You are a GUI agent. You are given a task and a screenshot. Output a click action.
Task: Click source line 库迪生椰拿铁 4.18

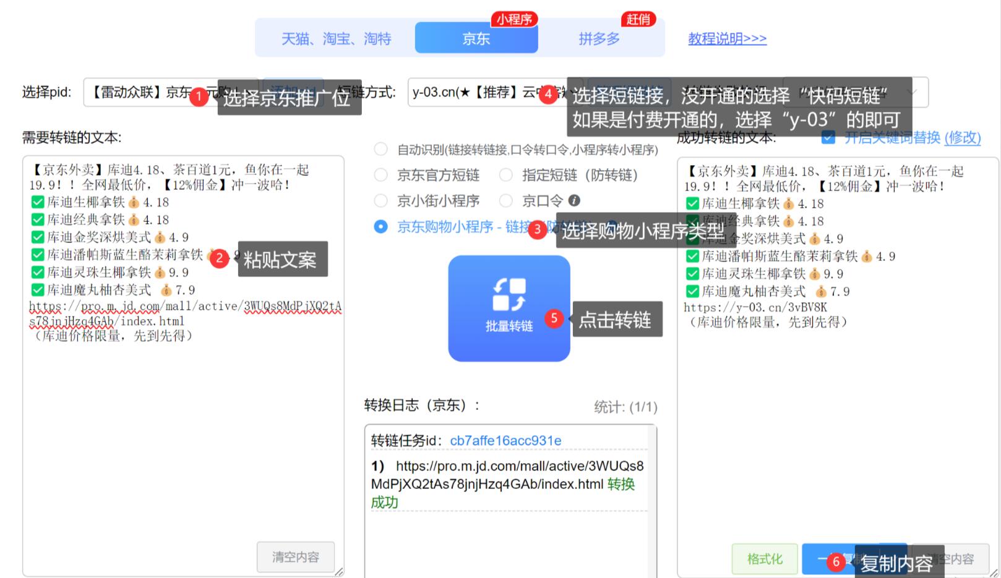(x=100, y=202)
